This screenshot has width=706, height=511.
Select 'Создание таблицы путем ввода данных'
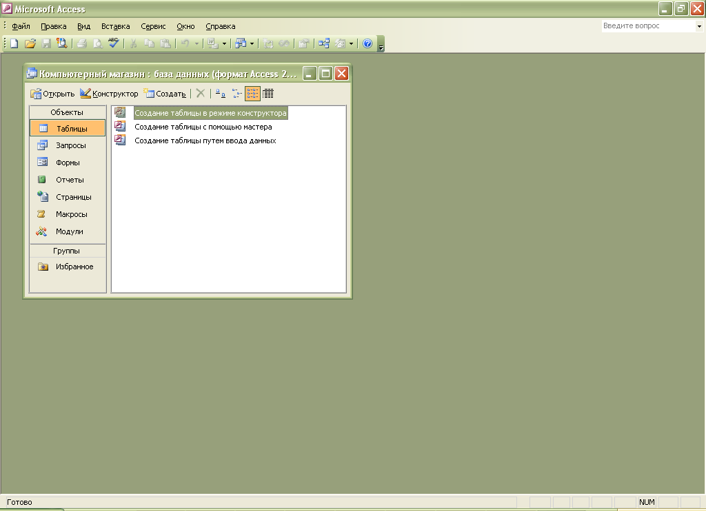(205, 140)
